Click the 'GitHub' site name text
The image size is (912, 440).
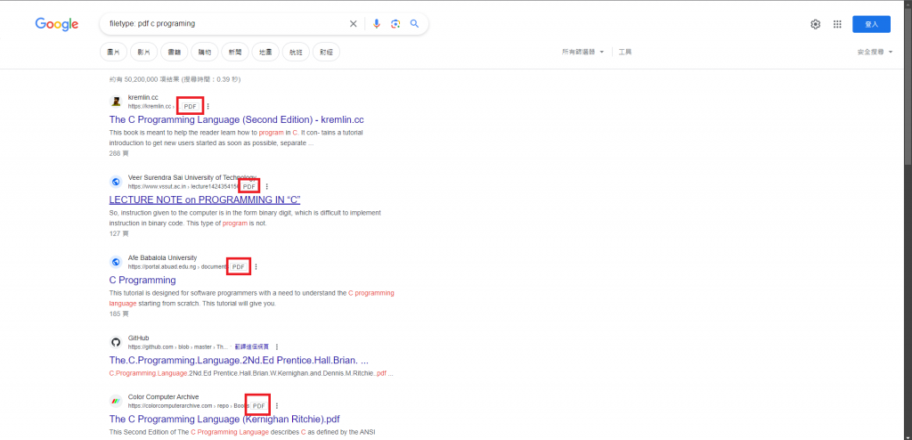coord(138,338)
